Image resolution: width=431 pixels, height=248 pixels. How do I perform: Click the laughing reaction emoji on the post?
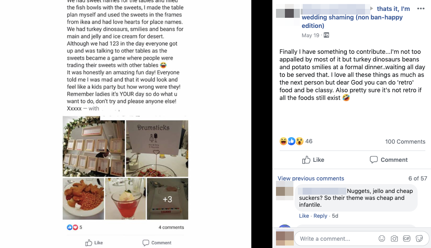click(x=283, y=141)
